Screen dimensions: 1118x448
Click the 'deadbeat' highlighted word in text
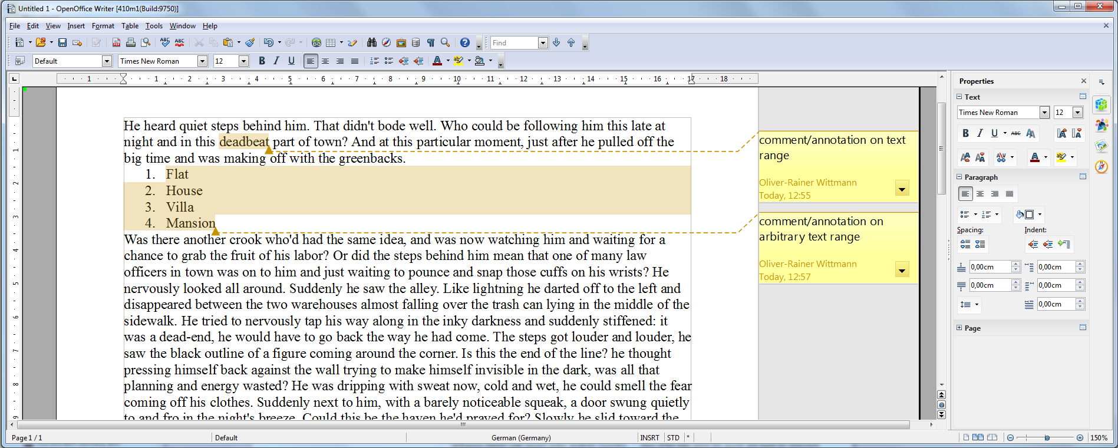pyautogui.click(x=243, y=142)
